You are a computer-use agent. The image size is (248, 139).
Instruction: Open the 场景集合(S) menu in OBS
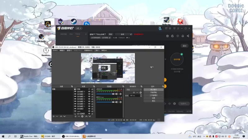pyautogui.click(x=88, y=50)
